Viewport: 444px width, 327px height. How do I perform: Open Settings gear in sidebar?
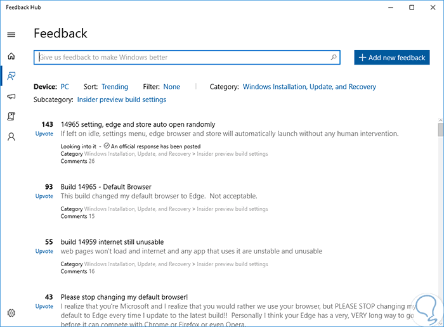pos(11,313)
